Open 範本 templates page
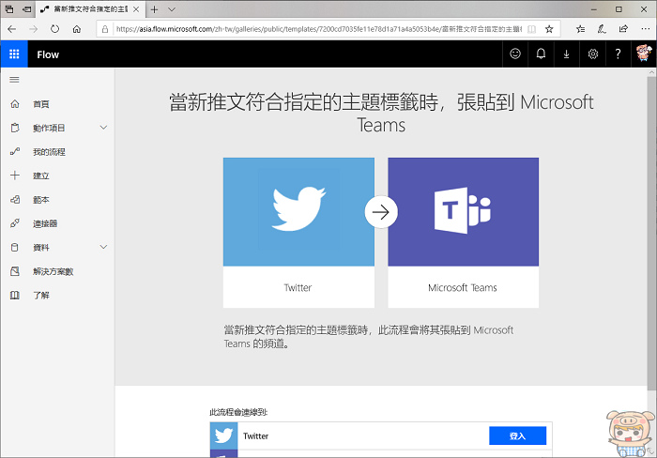 click(x=41, y=200)
